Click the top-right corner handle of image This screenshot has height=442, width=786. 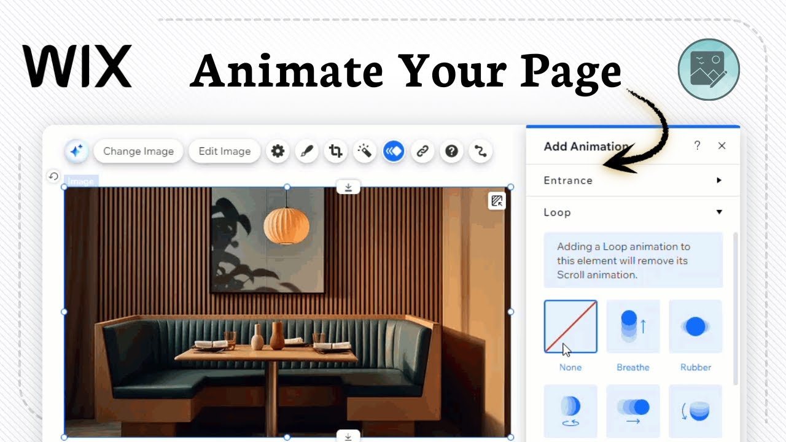tap(511, 187)
